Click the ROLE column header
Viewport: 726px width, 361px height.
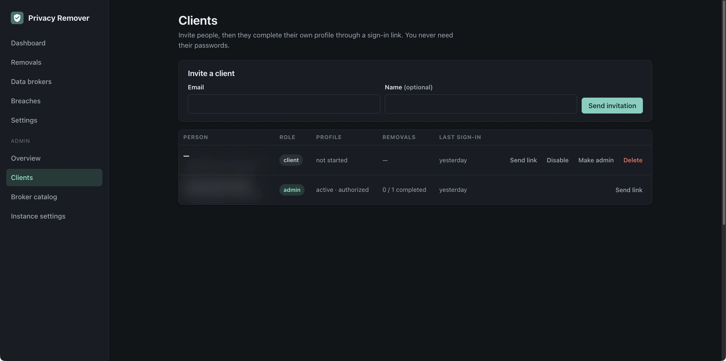tap(287, 137)
